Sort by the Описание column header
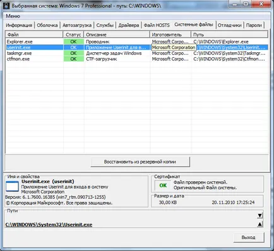 [x=117, y=35]
